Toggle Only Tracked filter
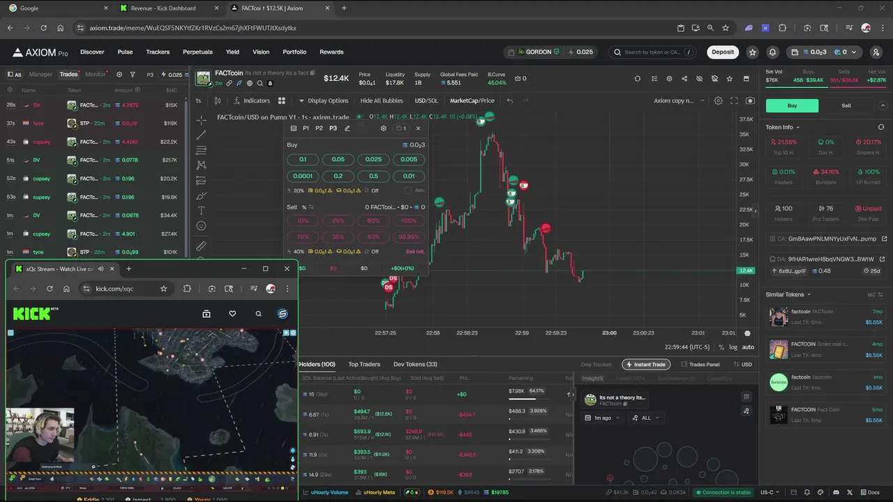The width and height of the screenshot is (893, 502). 596,364
